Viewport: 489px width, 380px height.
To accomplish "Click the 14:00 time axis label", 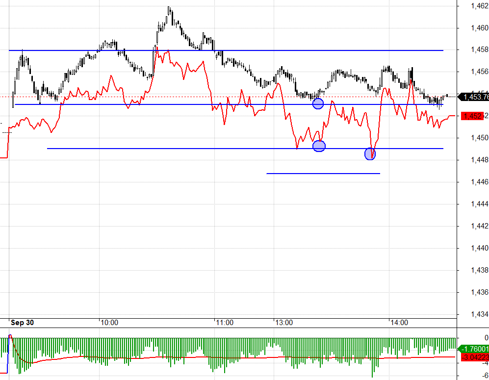I will click(399, 322).
